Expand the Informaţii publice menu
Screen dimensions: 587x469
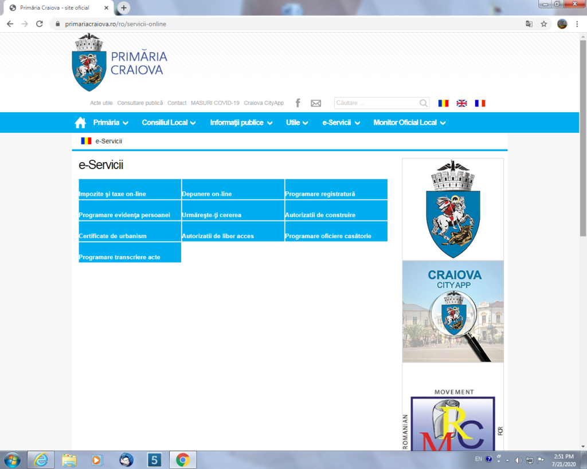241,122
